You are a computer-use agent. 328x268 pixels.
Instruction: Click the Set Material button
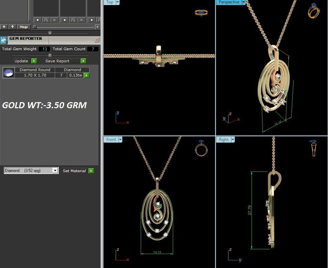coord(74,171)
